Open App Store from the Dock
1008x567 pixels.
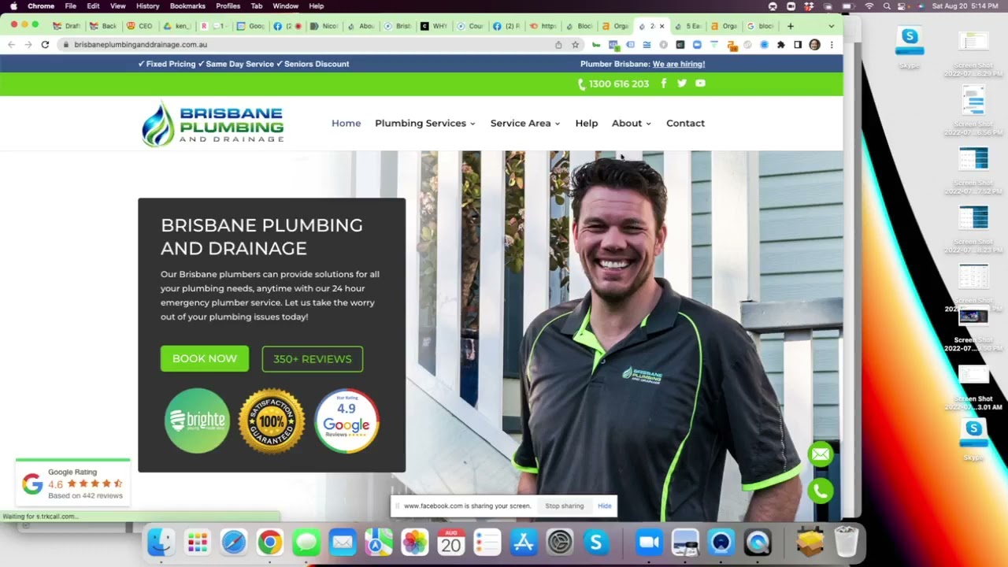coord(524,542)
